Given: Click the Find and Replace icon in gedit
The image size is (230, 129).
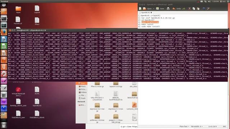Looking at the screenshot, I should click(208, 9).
